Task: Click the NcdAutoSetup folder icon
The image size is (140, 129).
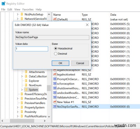Action: click(22, 14)
